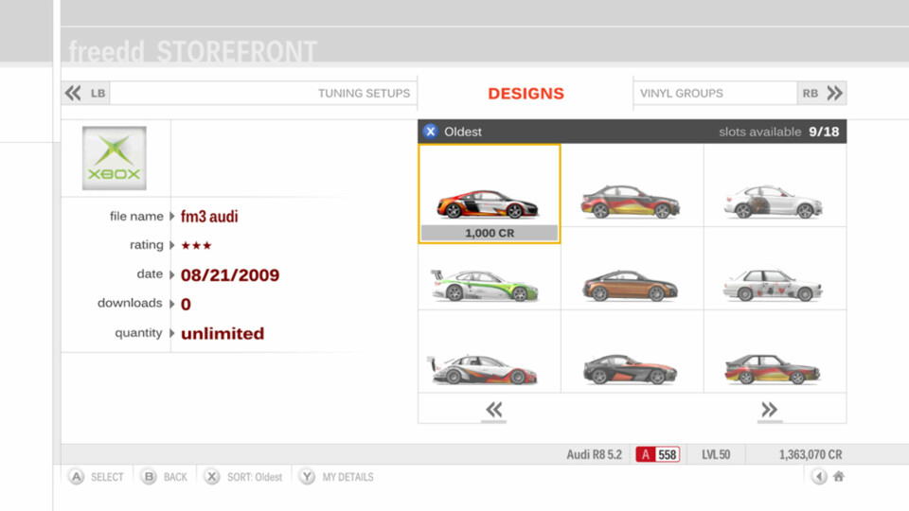The width and height of the screenshot is (909, 511).
Task: Click the B button Back prompt
Action: click(x=166, y=477)
